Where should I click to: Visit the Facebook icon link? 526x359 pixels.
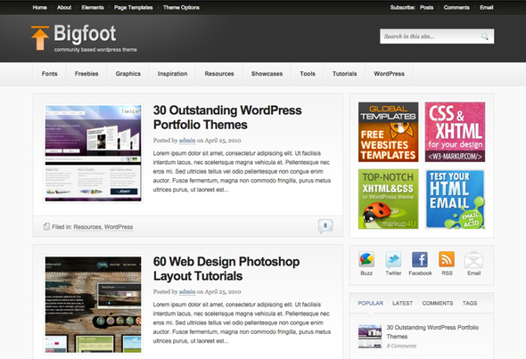point(420,259)
